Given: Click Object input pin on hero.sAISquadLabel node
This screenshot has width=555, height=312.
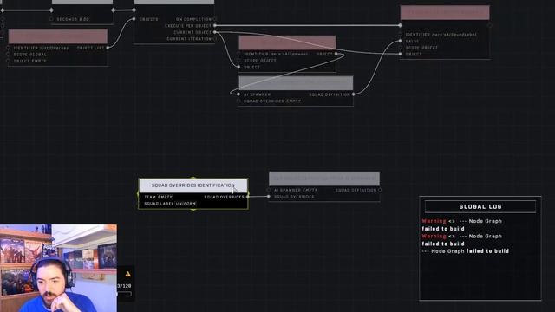Looking at the screenshot, I should coord(401,54).
